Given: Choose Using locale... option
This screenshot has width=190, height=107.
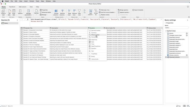Looking at the screenshot, I should click(x=97, y=59).
